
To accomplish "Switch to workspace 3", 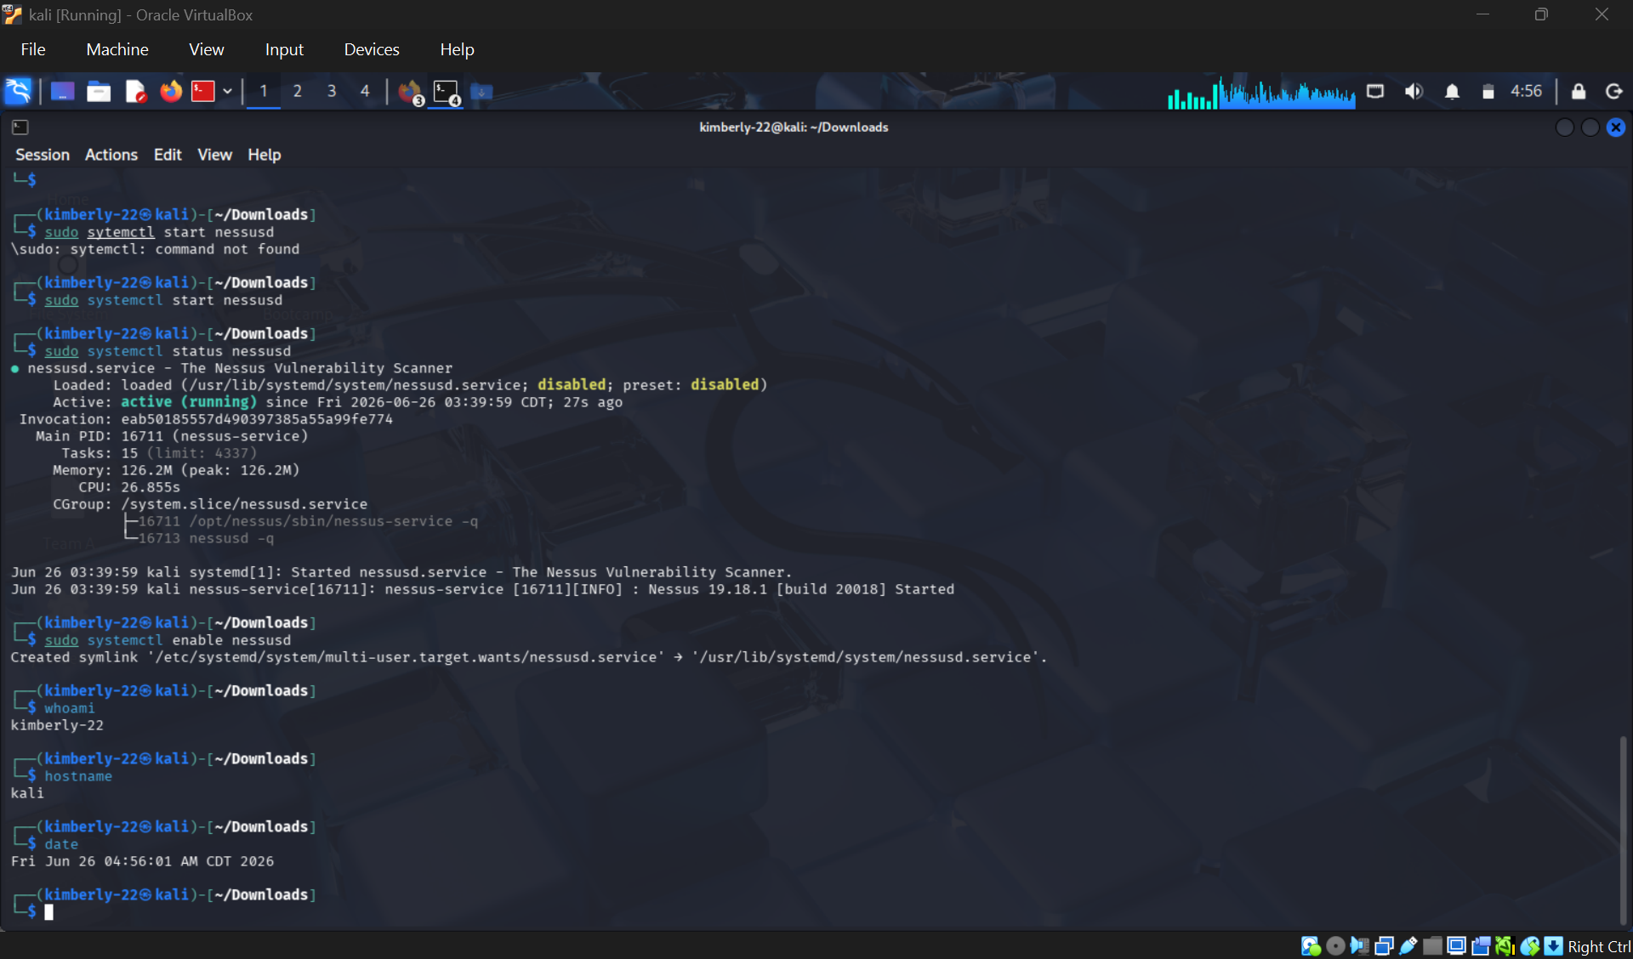I will click(331, 91).
